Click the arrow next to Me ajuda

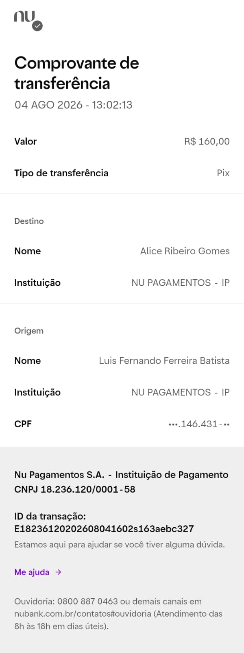pyautogui.click(x=59, y=572)
